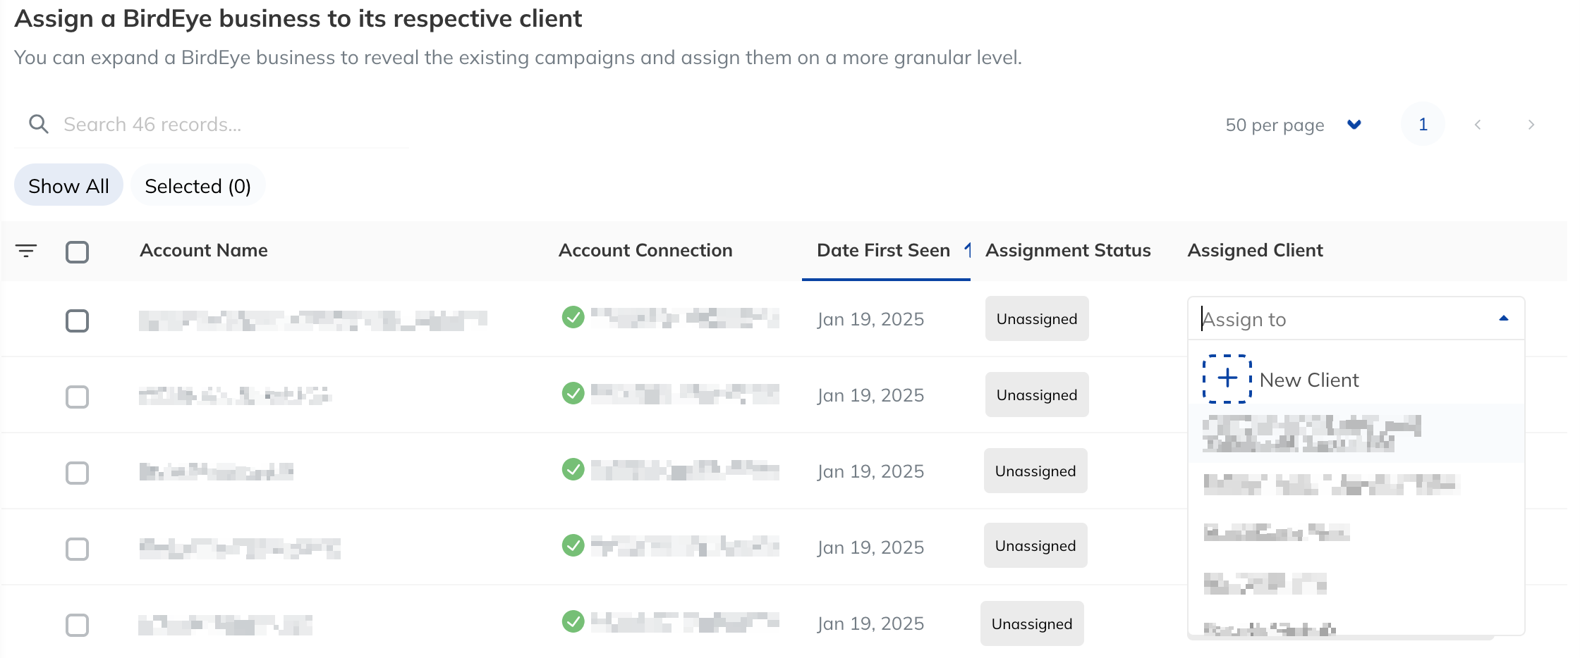Open the table filter icon
Image resolution: width=1580 pixels, height=658 pixels.
(26, 251)
